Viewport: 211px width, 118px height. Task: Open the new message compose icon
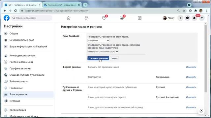pyautogui.click(x=201, y=111)
